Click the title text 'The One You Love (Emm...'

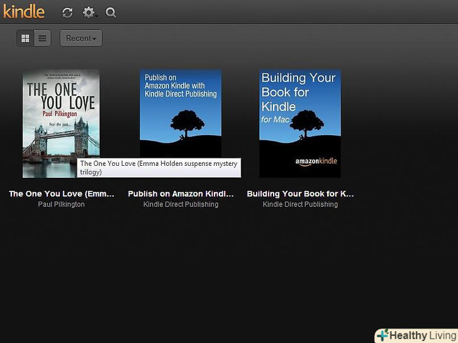tap(62, 193)
